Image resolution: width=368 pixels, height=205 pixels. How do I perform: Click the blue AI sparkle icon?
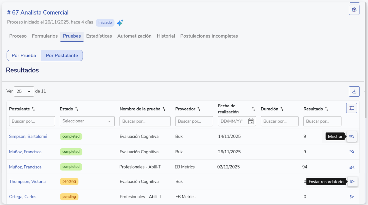120,23
